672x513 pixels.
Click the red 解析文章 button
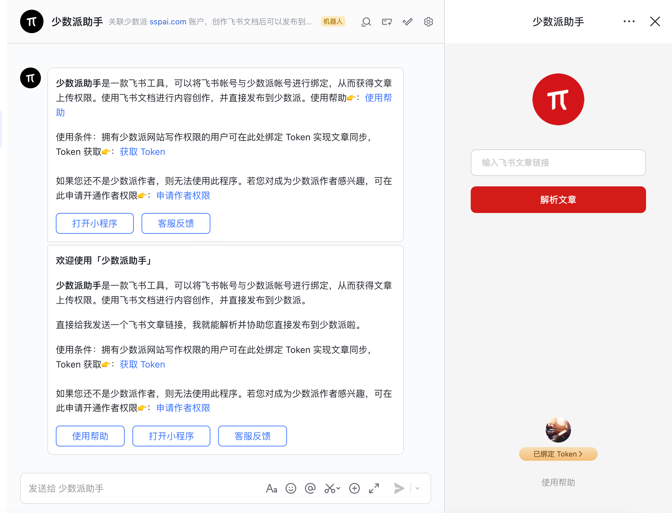558,200
